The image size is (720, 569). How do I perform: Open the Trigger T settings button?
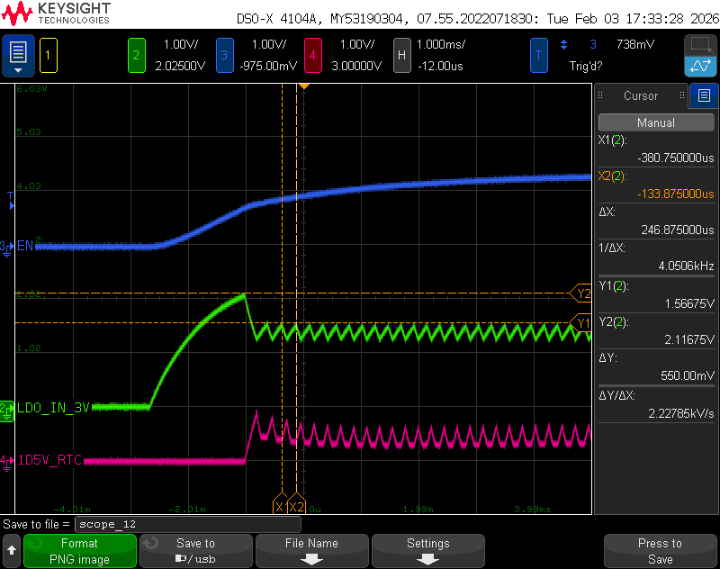click(538, 55)
